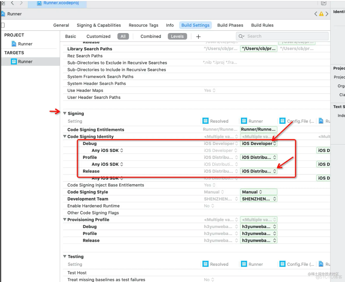This screenshot has height=282, width=345.
Task: Toggle Use Header Maps Yes stepper
Action: coord(214,90)
